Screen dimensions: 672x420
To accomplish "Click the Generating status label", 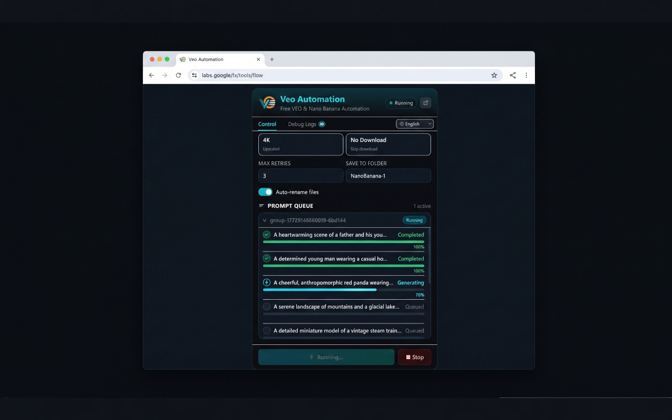I will [x=411, y=282].
